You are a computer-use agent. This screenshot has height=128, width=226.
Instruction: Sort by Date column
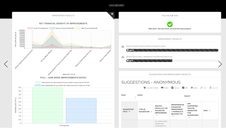(x=210, y=111)
